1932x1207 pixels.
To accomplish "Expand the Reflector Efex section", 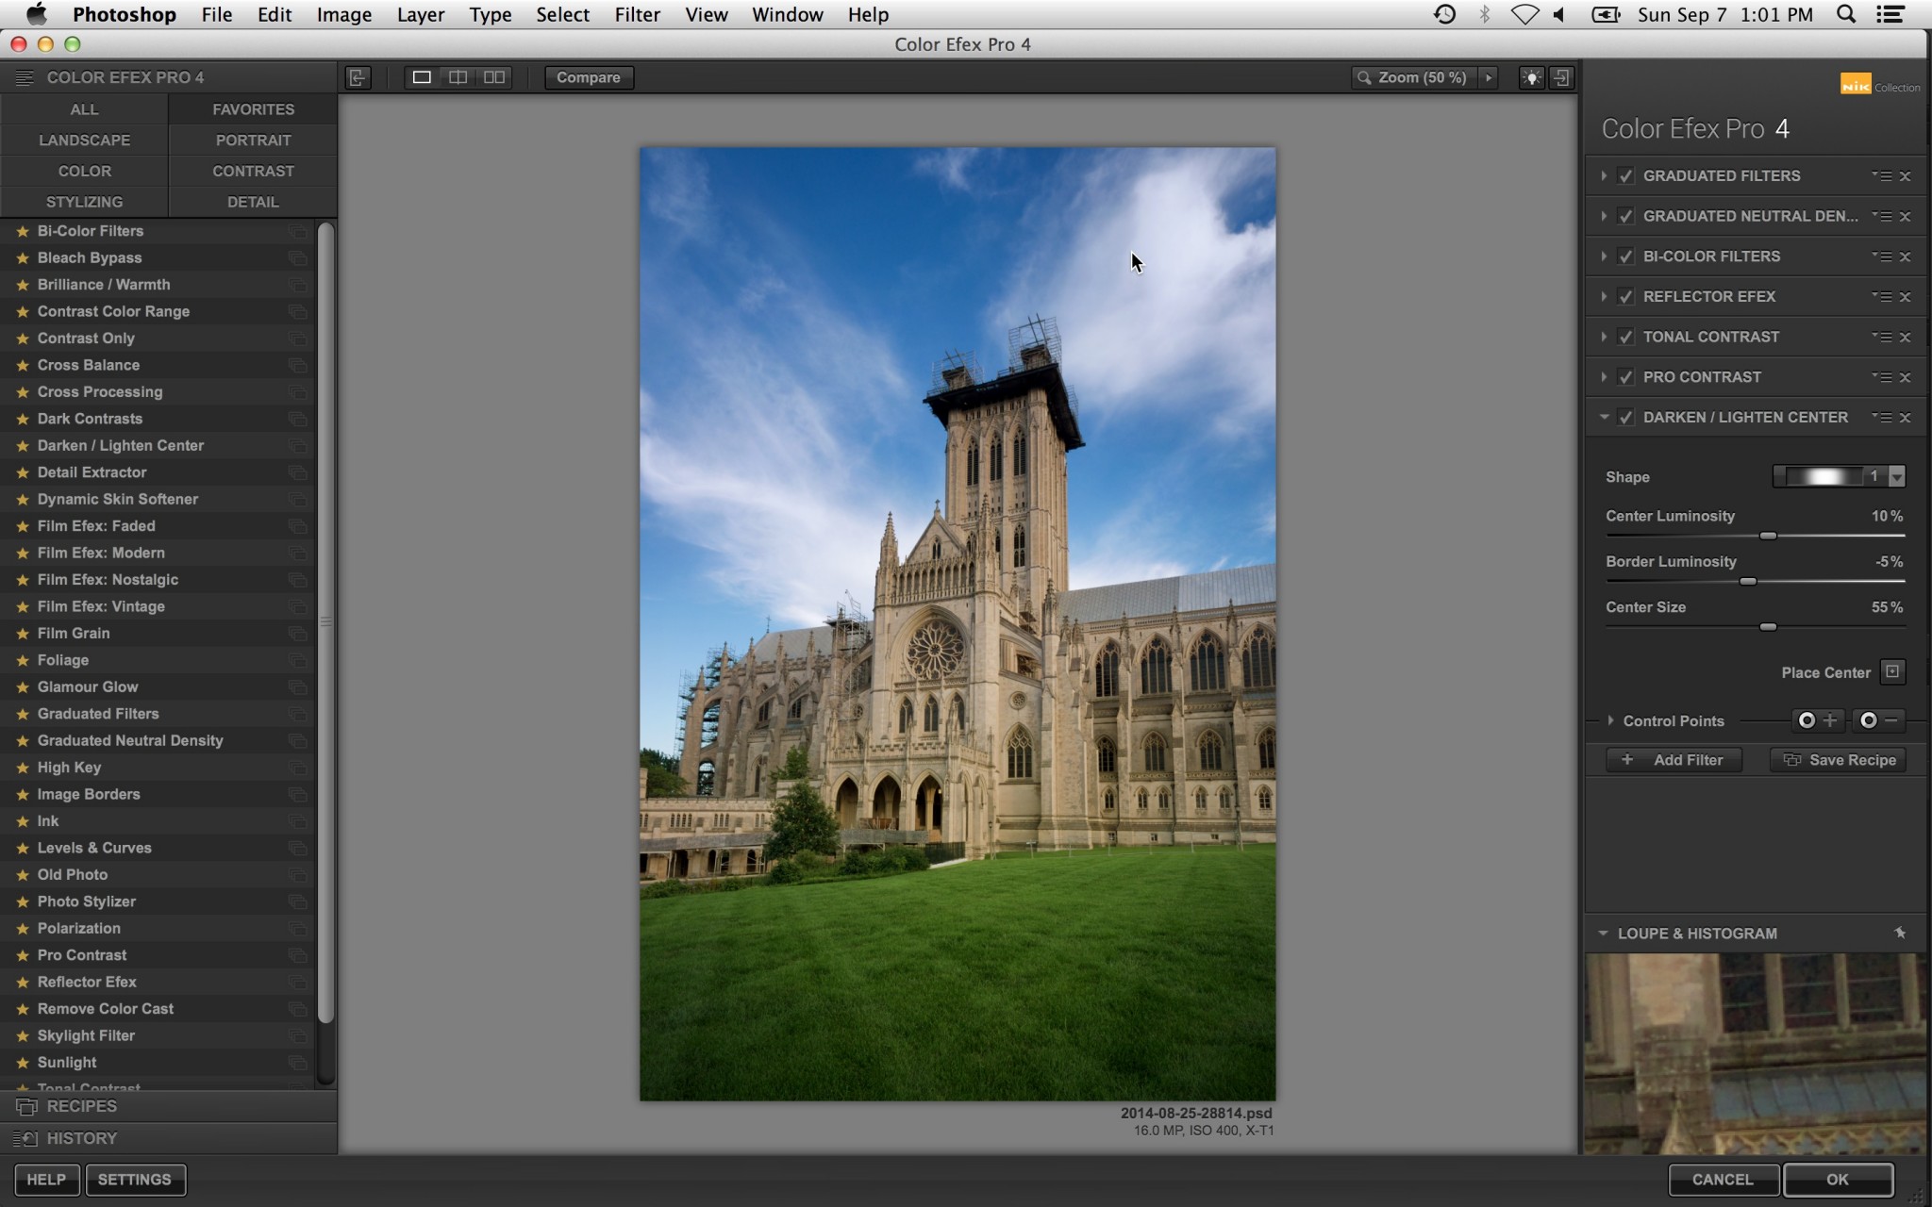I will pos(1604,296).
